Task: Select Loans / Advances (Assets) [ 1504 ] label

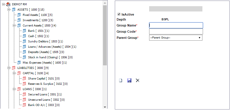Action: [x=52, y=47]
